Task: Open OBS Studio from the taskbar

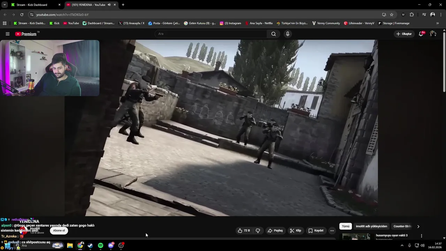Action: coord(121,245)
